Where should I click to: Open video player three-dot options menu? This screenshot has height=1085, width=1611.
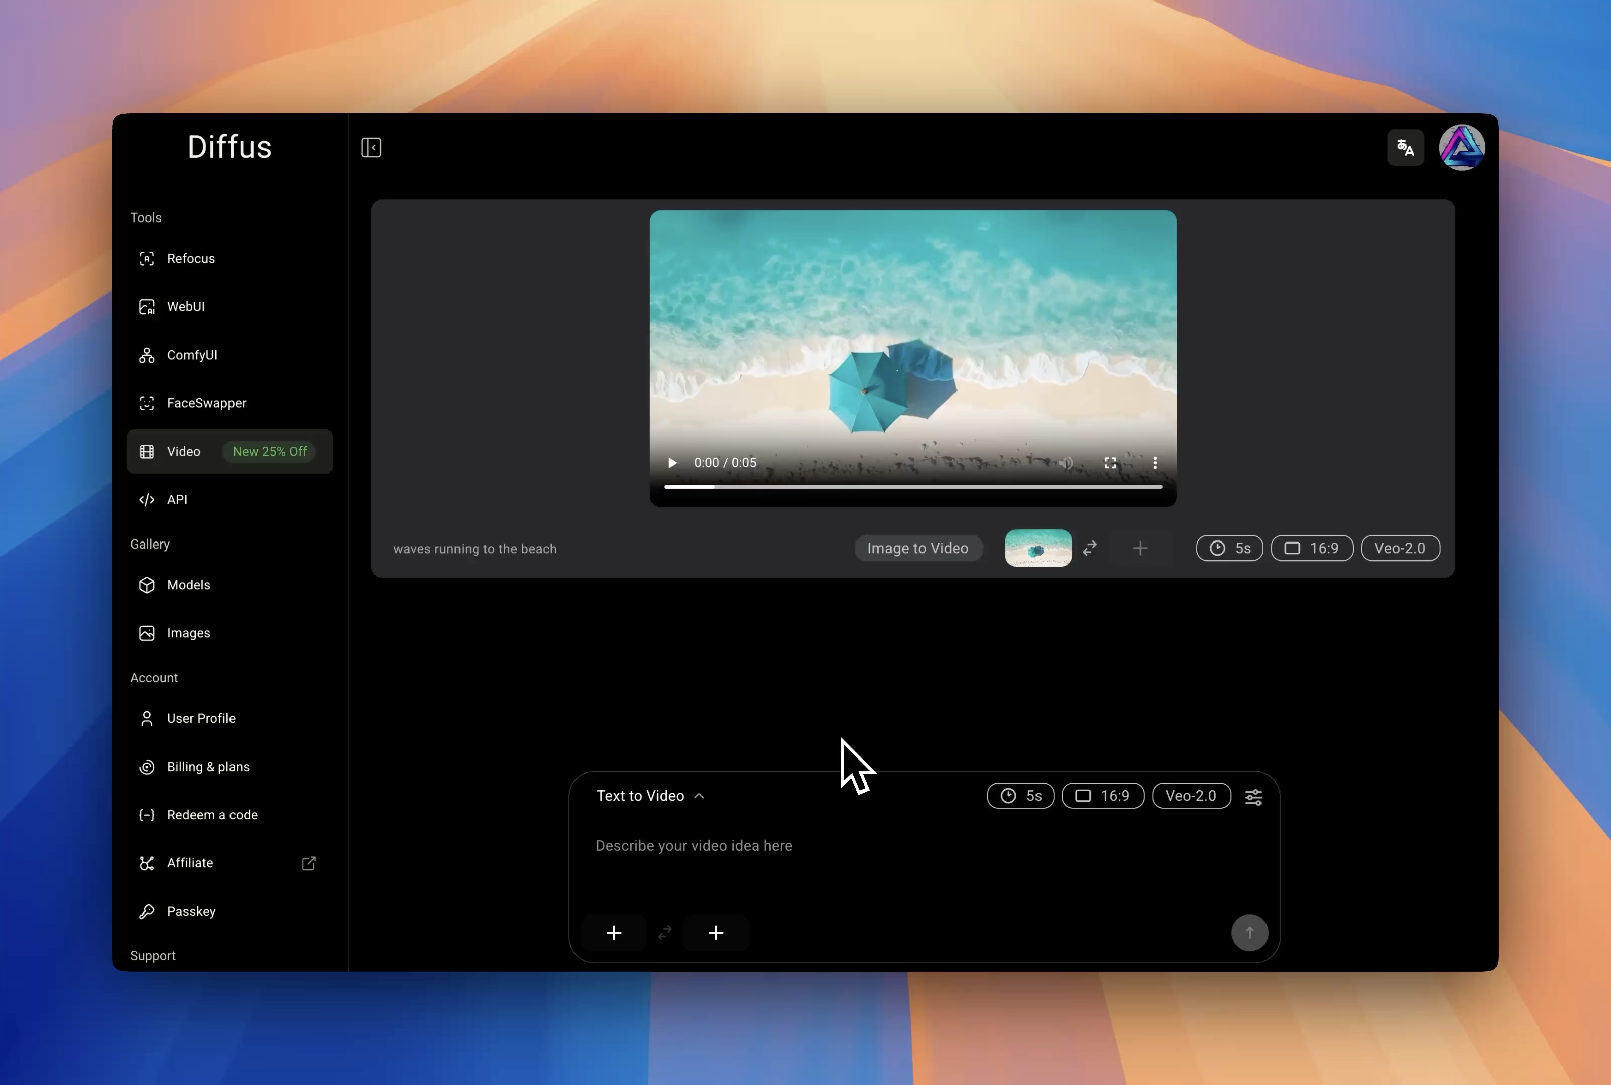1155,462
